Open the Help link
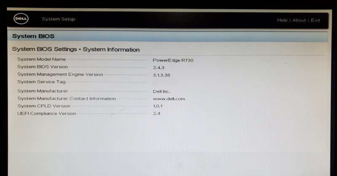337x176 pixels. [x=282, y=20]
